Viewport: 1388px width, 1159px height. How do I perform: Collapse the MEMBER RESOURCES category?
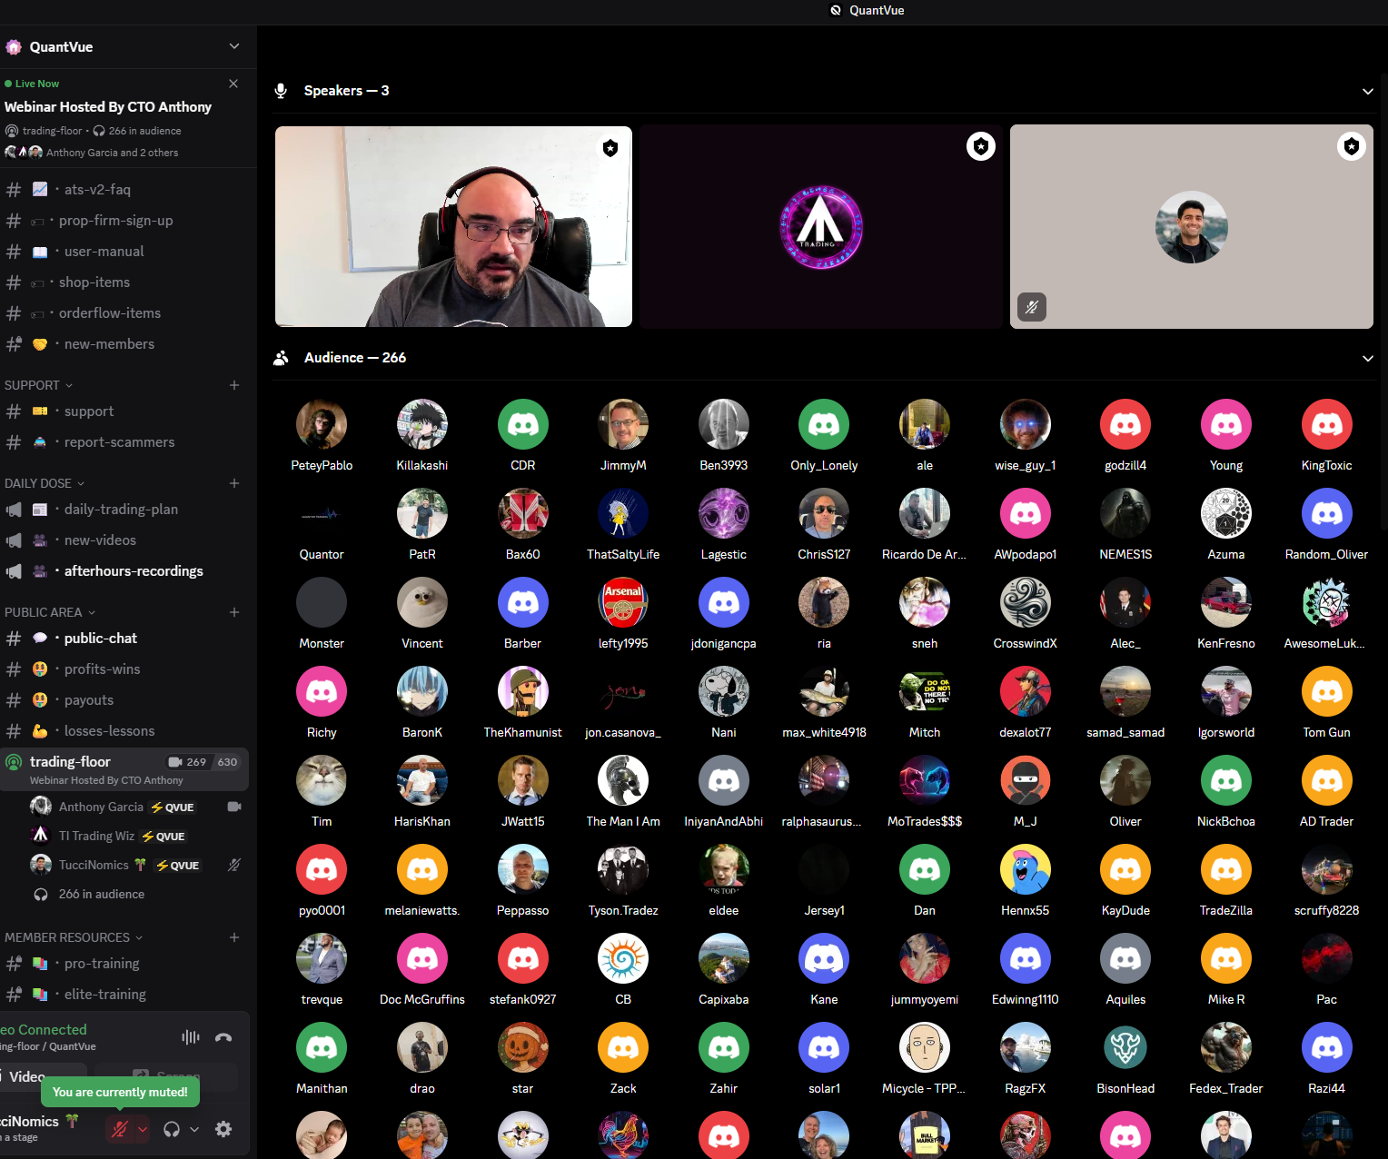pyautogui.click(x=74, y=937)
